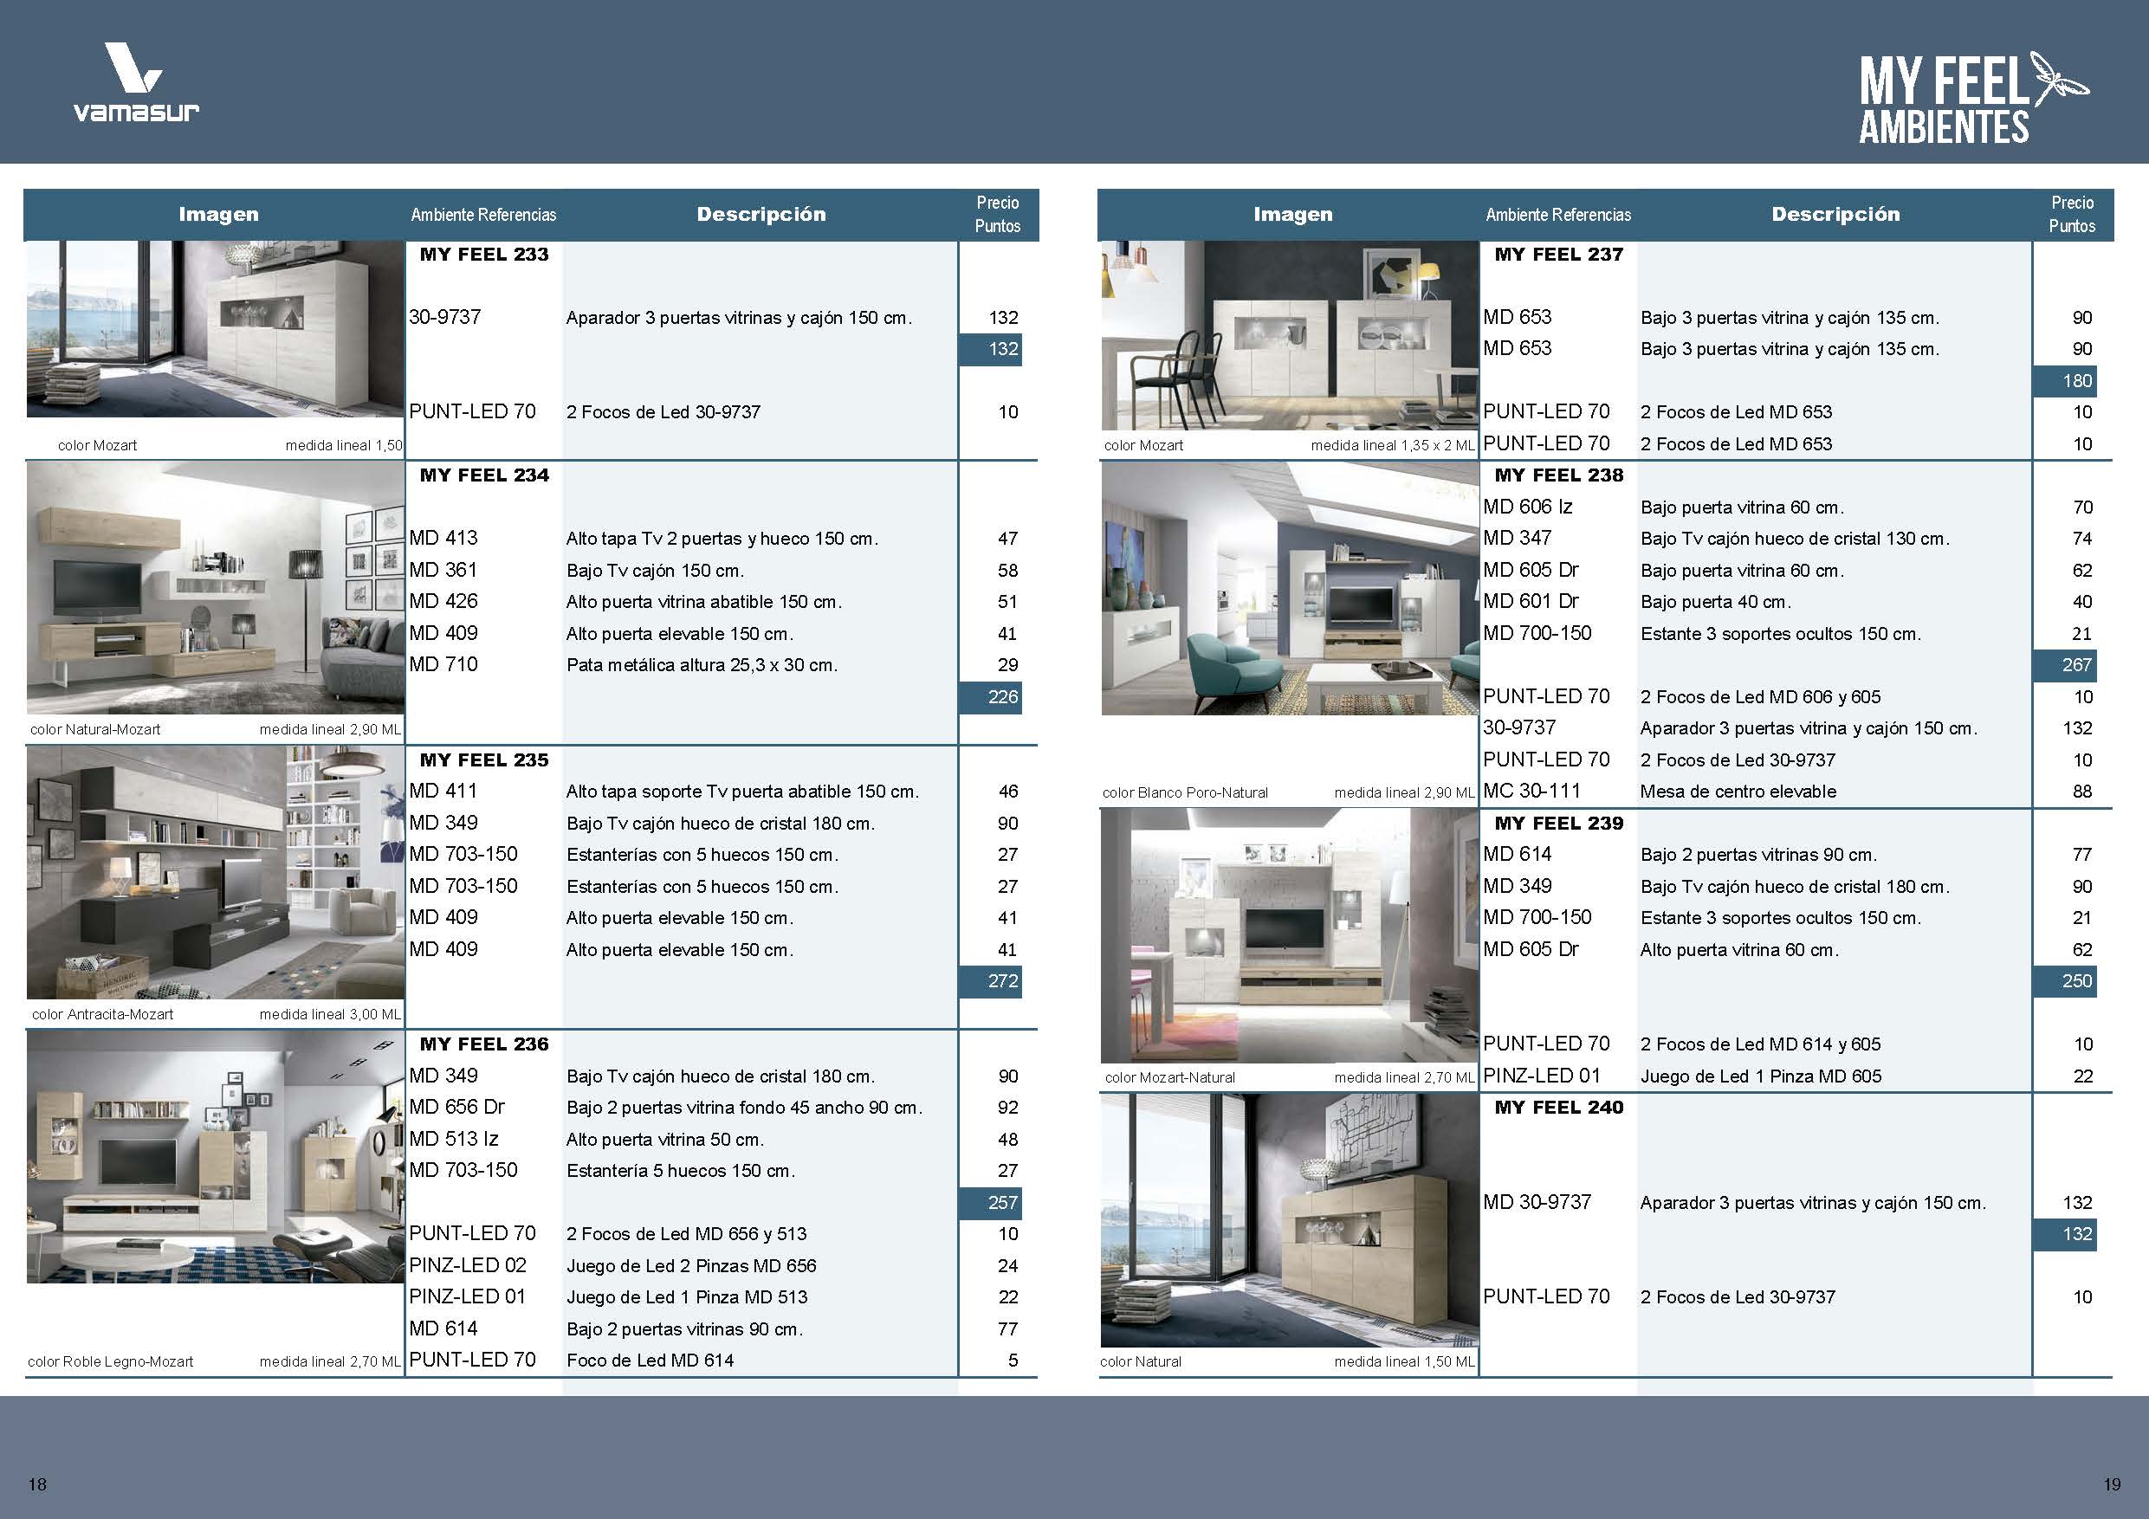Click the right page Imagen column header
This screenshot has height=1519, width=2149.
[x=1292, y=214]
